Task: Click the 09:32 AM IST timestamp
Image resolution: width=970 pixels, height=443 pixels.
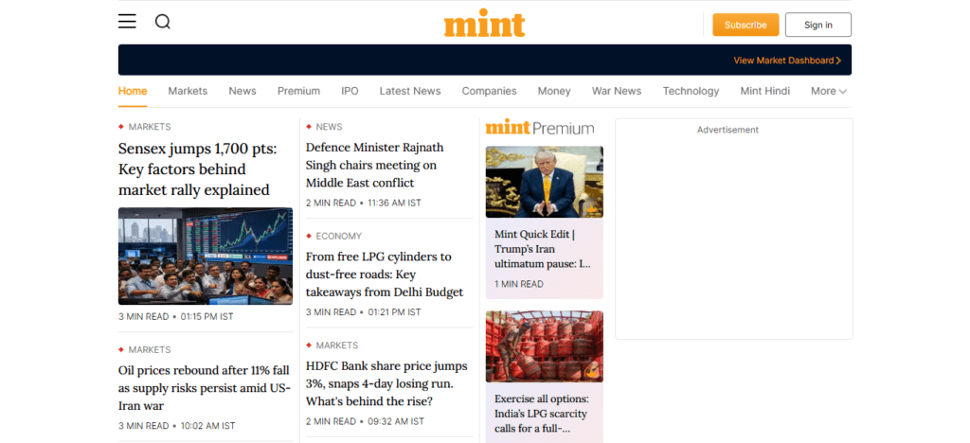Action: 395,421
